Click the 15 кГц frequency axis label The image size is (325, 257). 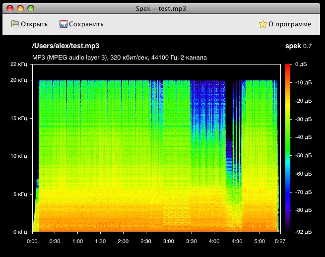point(19,118)
